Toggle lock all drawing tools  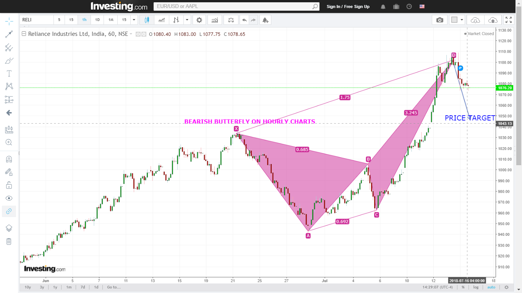pyautogui.click(x=9, y=185)
